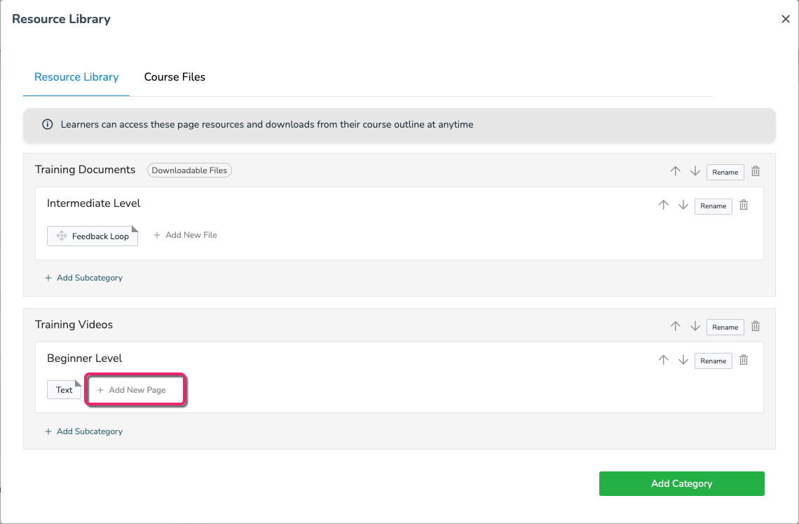Screen dimensions: 799x524
Task: Move Intermediate Level subcategory up
Action: 663,205
